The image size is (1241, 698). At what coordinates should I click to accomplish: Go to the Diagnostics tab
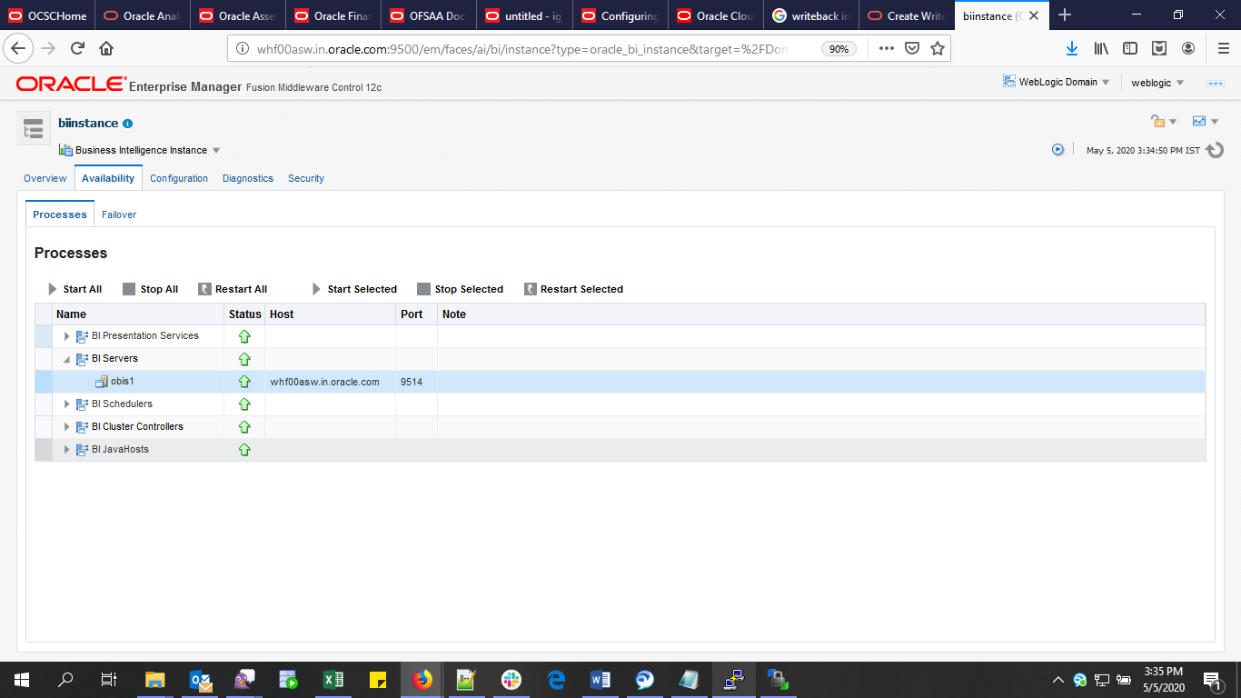coord(248,178)
